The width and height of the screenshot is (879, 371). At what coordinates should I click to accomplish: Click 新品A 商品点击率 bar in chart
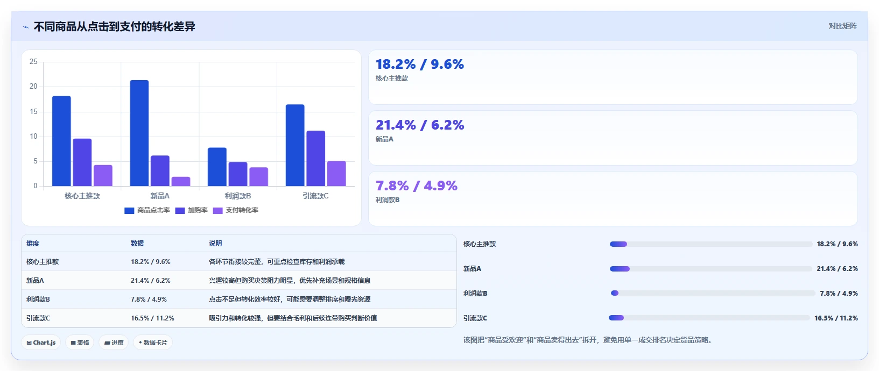click(139, 133)
